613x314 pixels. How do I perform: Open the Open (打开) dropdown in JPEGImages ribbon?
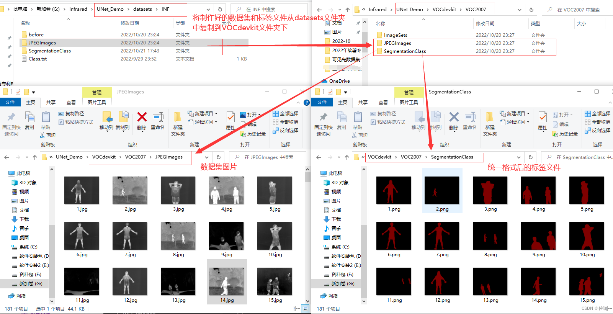click(x=250, y=115)
